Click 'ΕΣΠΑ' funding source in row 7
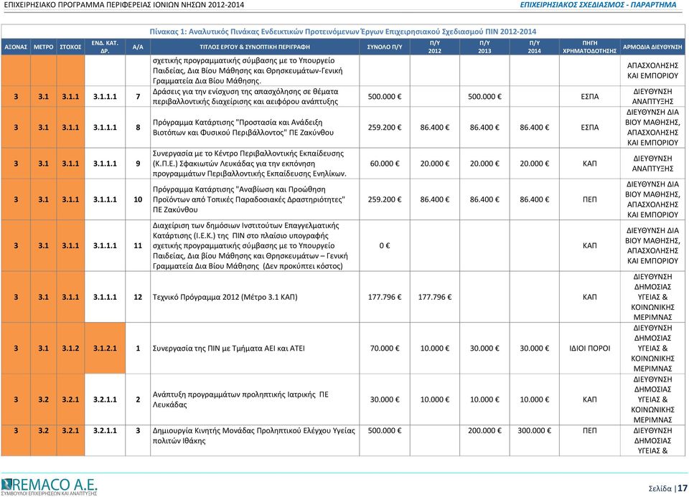 (590, 97)
